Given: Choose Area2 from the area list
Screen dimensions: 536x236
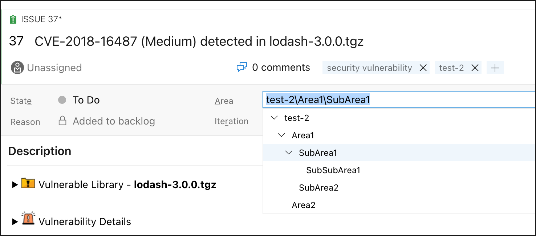Looking at the screenshot, I should 304,205.
